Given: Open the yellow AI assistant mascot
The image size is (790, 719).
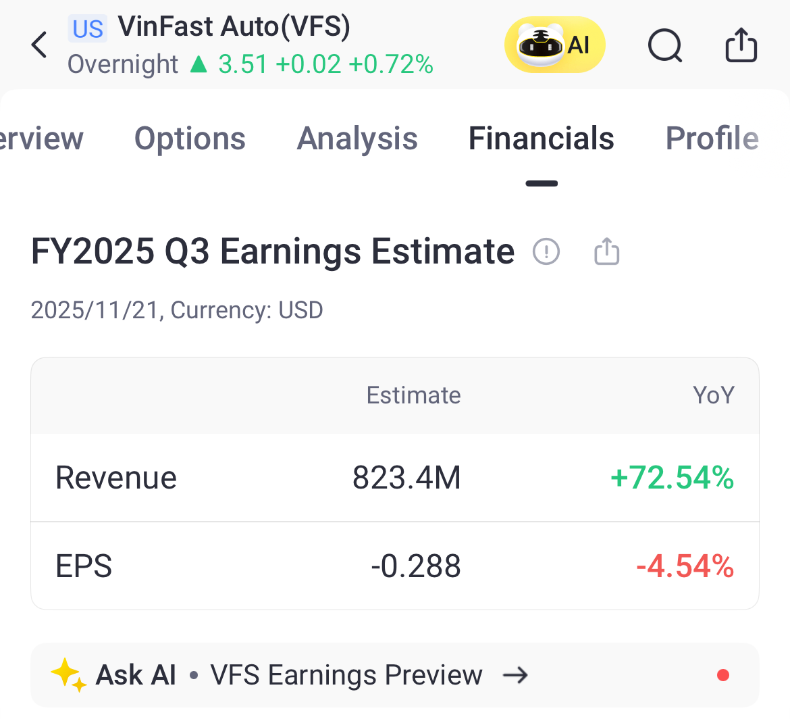Looking at the screenshot, I should tap(554, 45).
